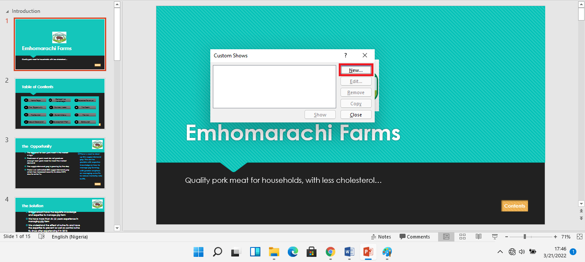Click New in Custom Shows dialog
Image resolution: width=585 pixels, height=262 pixels.
355,70
